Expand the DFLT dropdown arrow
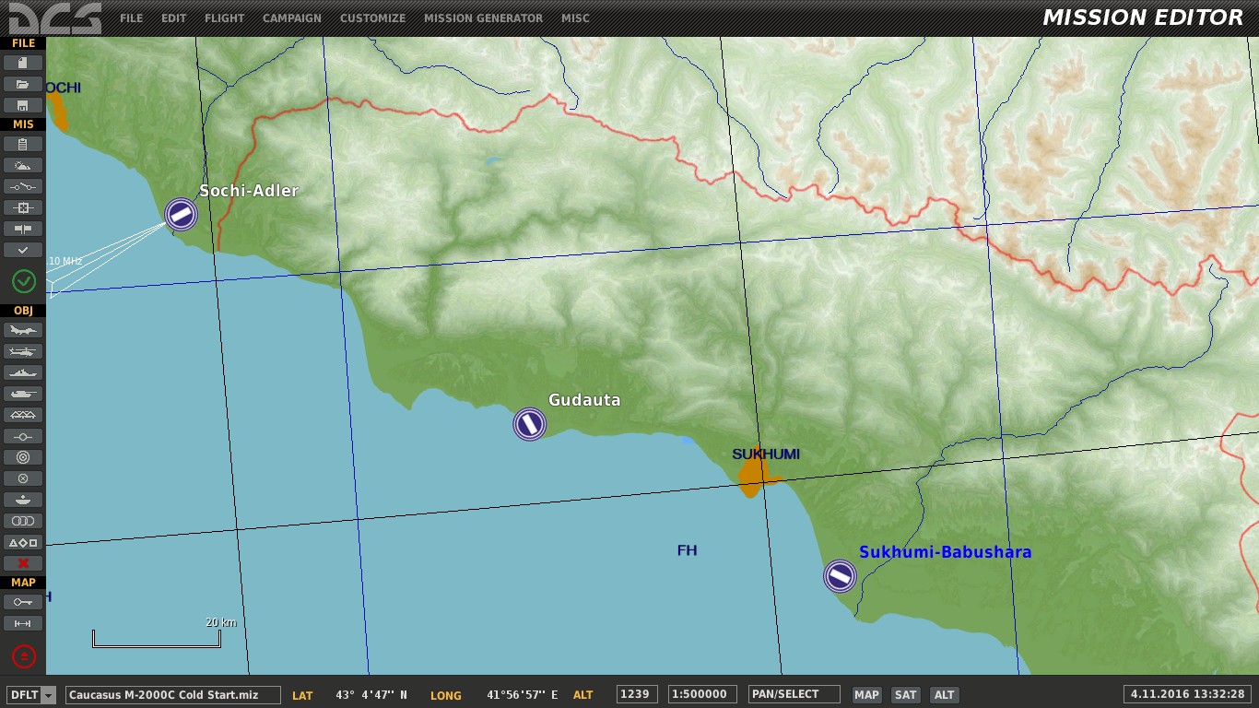Viewport: 1259px width, 708px height. (49, 695)
